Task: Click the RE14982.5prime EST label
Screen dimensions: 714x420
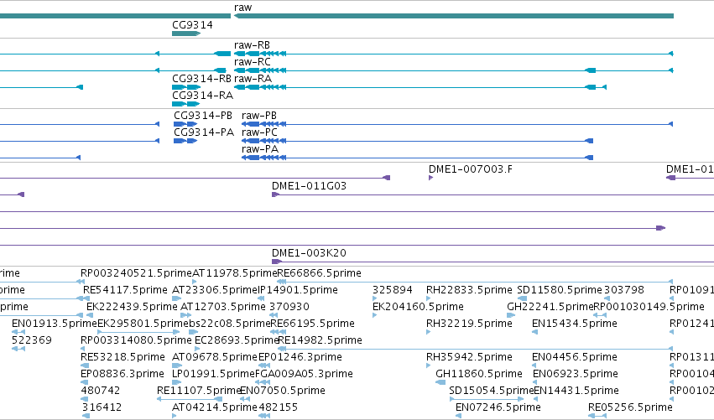Action: [x=321, y=340]
